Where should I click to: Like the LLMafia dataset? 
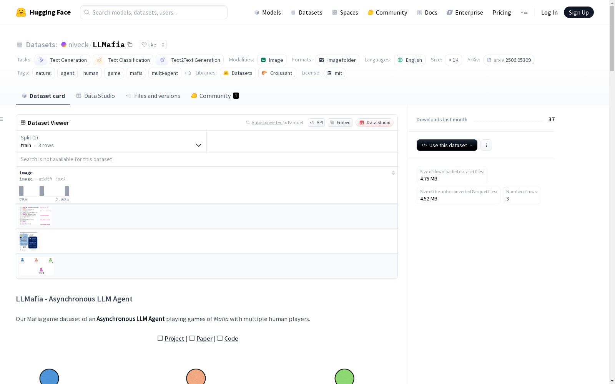point(149,45)
